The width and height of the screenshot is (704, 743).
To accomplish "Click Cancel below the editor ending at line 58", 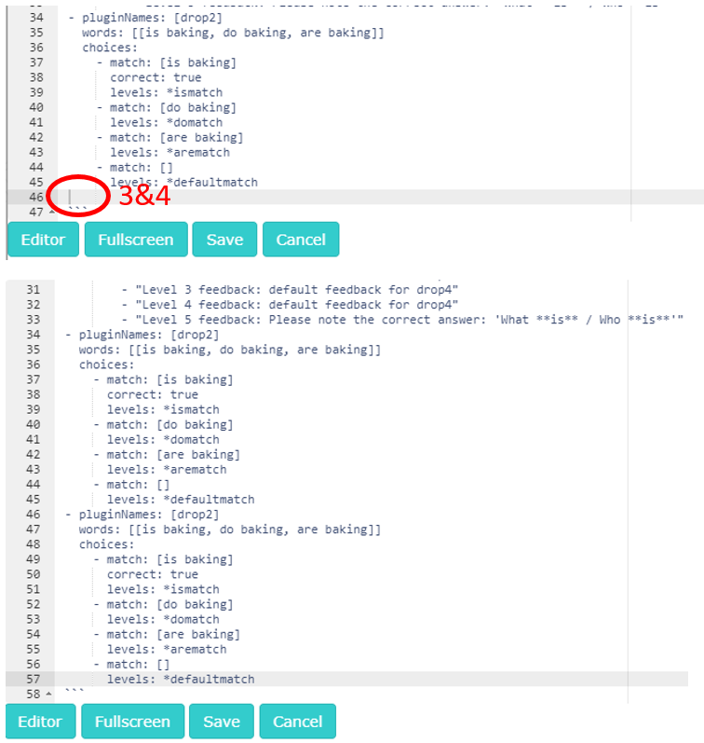I will (x=297, y=722).
